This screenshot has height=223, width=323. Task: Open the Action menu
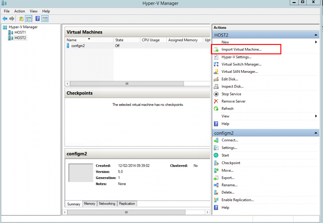pyautogui.click(x=19, y=11)
